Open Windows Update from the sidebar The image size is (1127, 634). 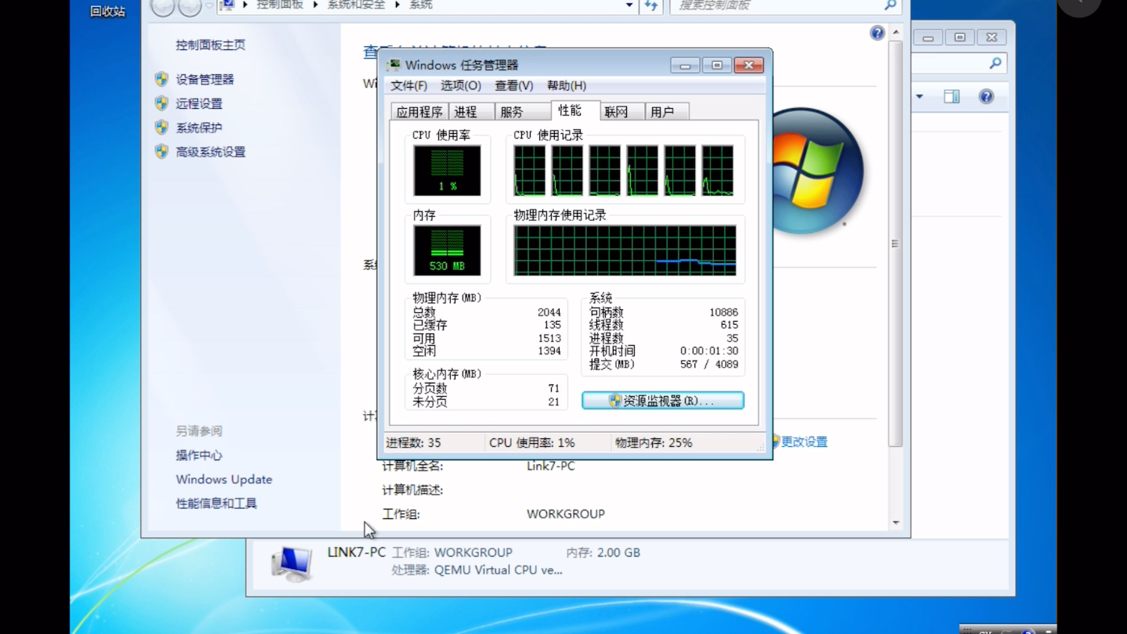[x=224, y=479]
